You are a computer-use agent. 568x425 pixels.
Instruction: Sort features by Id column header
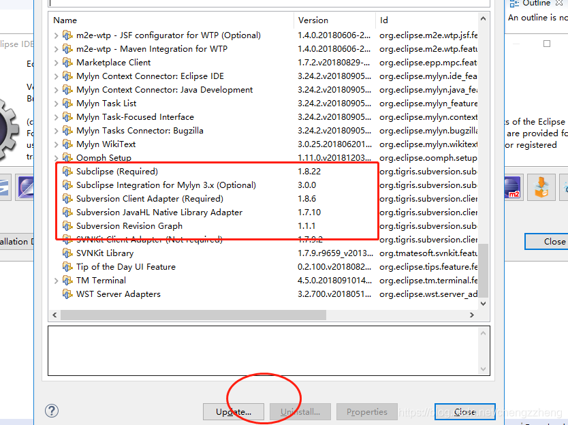click(x=427, y=20)
